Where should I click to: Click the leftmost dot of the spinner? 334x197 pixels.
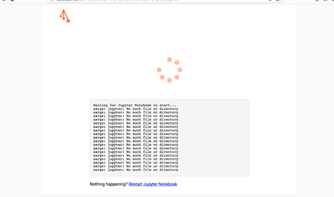(x=159, y=70)
